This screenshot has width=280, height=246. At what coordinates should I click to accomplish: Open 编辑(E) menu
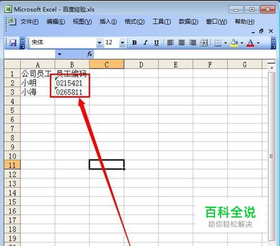tap(55, 21)
